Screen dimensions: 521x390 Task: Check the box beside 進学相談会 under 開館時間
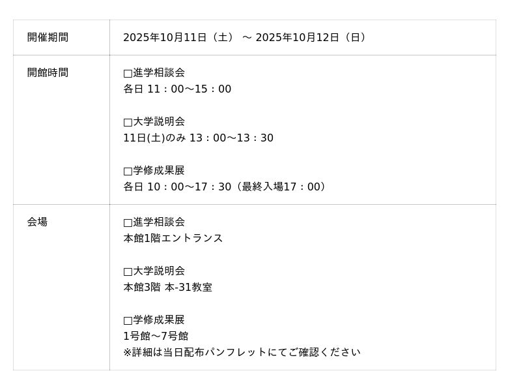click(128, 73)
